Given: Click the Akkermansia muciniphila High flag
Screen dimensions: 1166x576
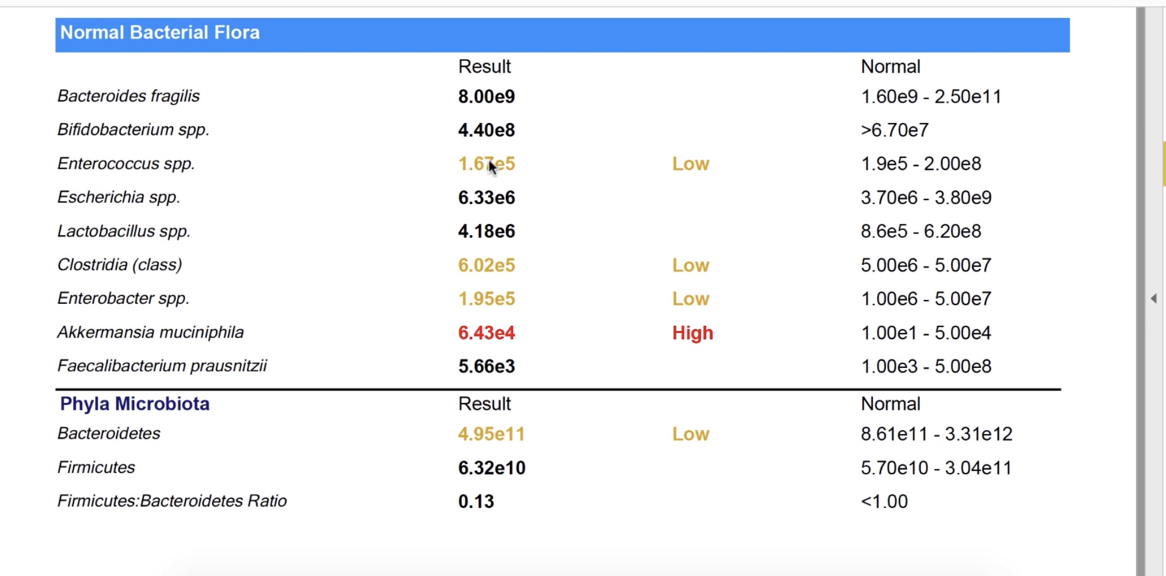Looking at the screenshot, I should (x=692, y=333).
